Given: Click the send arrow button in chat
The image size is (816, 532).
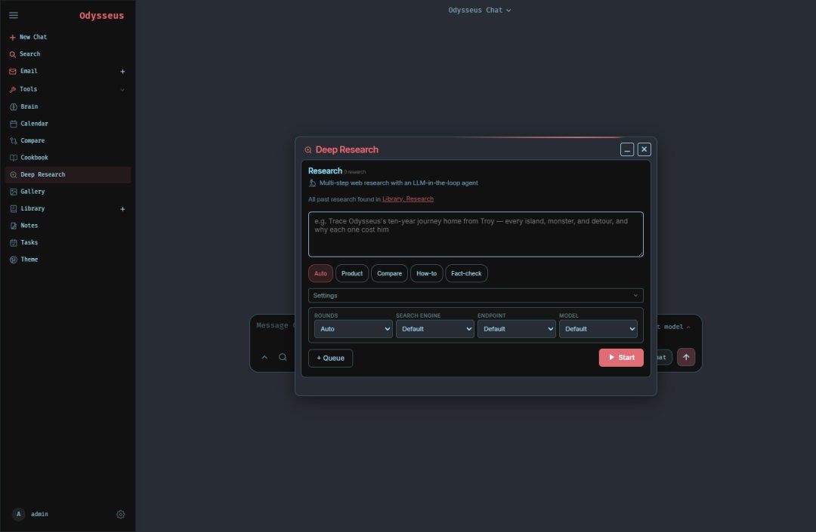Looking at the screenshot, I should click(686, 357).
